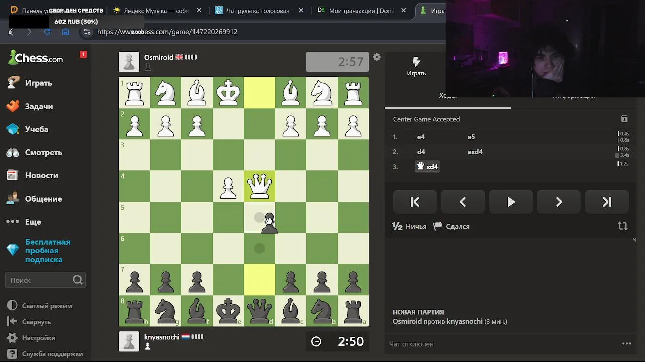Click the move-hint dot on rank 6
The height and width of the screenshot is (362, 645).
pyautogui.click(x=260, y=248)
